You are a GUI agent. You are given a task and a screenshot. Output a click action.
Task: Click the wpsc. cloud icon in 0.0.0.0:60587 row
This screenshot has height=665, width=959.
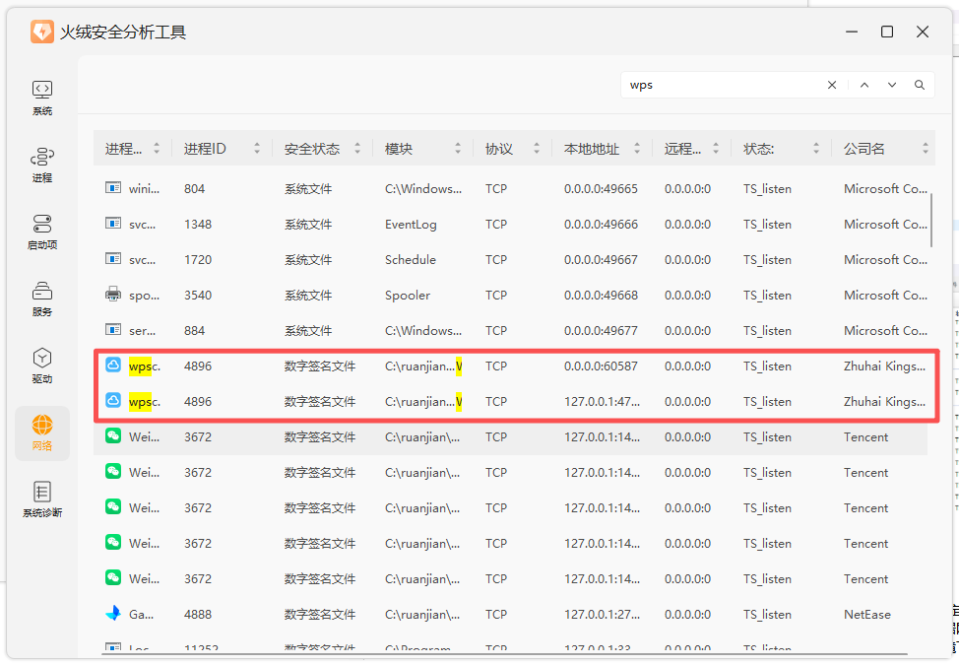(113, 366)
